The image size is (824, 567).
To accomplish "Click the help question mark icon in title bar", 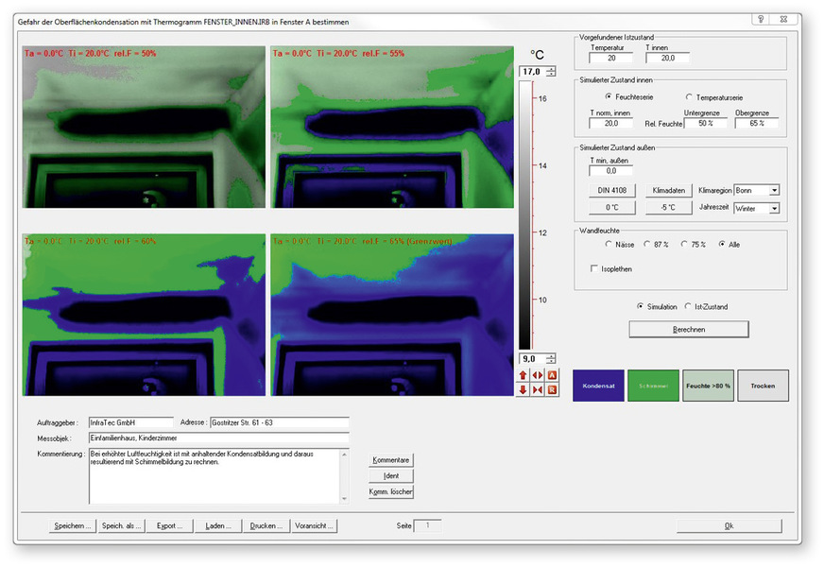I will 761,20.
